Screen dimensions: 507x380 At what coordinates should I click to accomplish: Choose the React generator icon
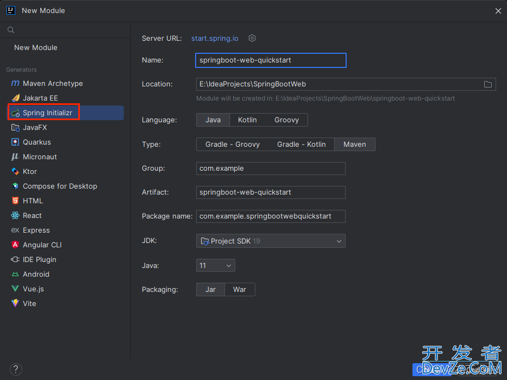[x=15, y=215]
